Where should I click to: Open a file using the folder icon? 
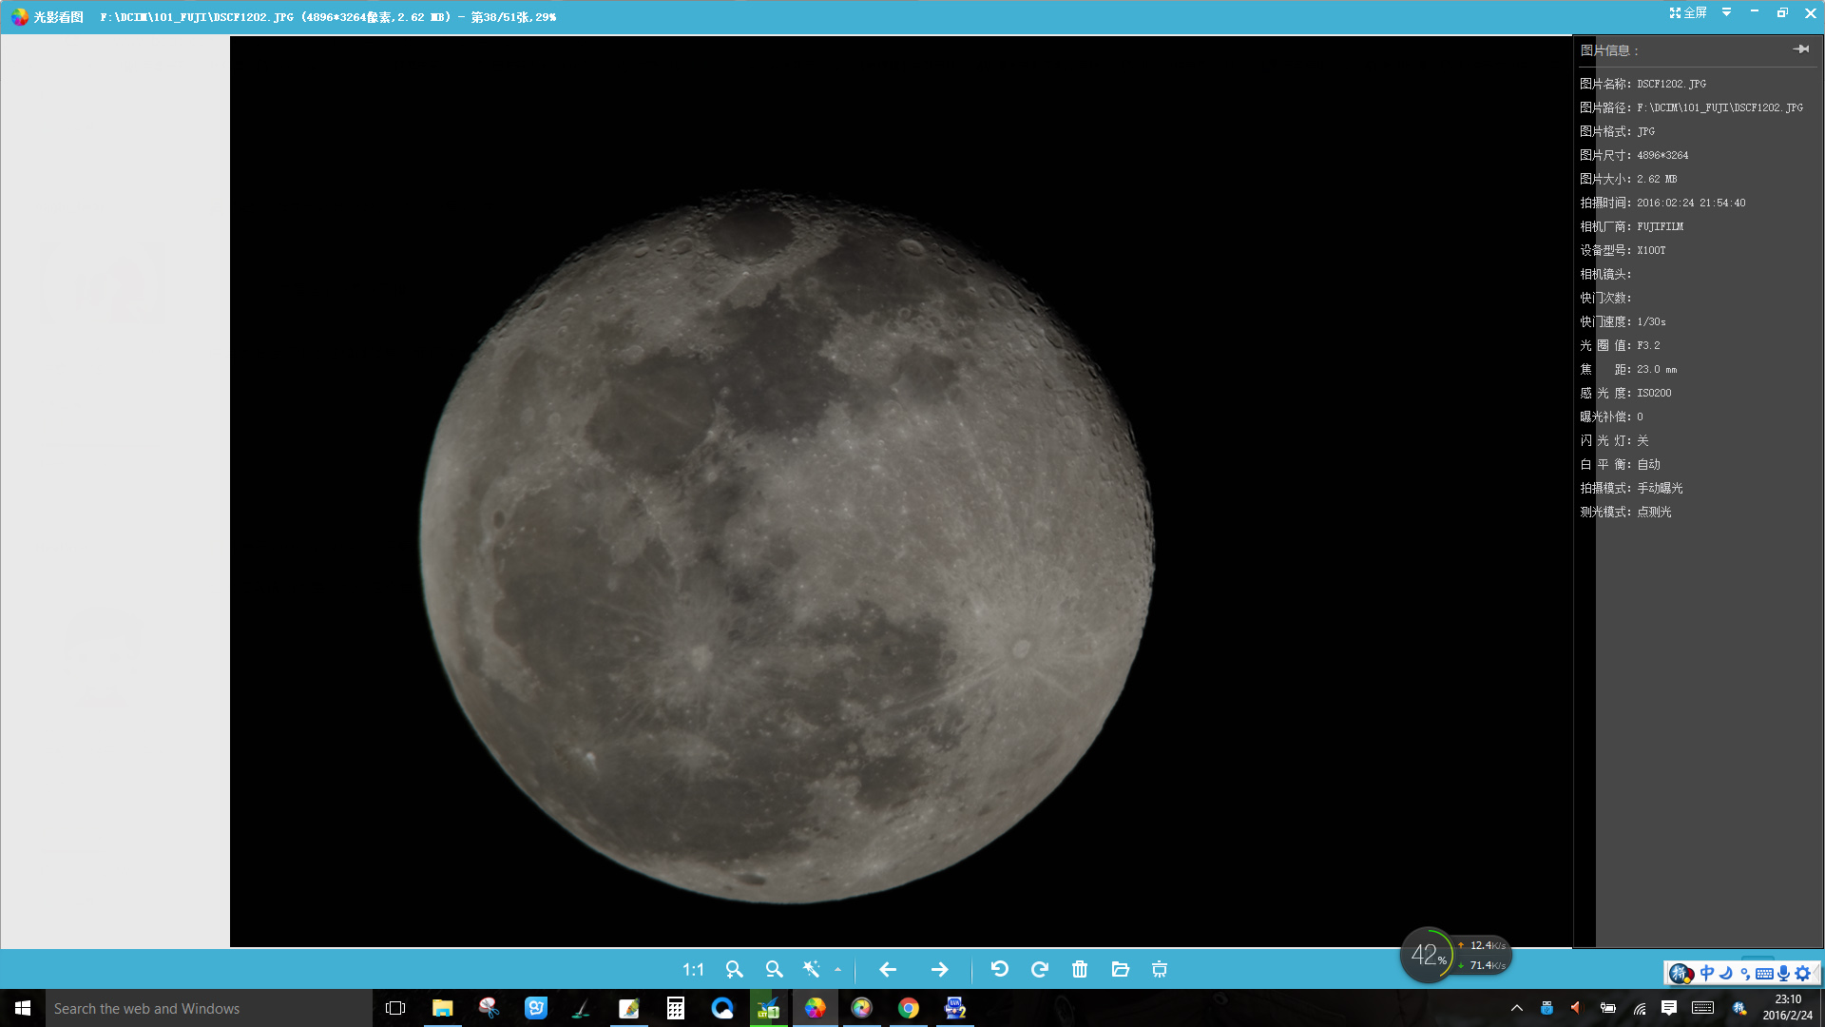pyautogui.click(x=1120, y=969)
